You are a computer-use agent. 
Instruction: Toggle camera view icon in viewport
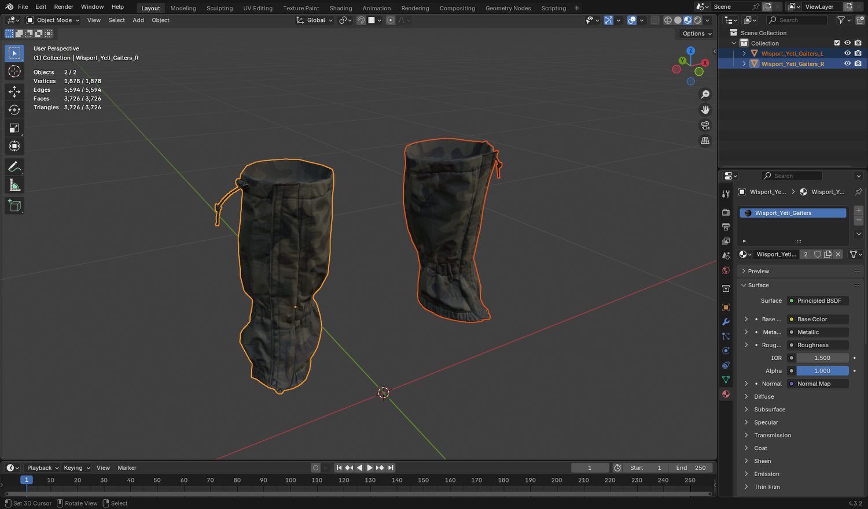705,125
